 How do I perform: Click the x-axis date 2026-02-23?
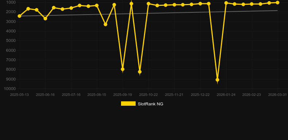252,95
